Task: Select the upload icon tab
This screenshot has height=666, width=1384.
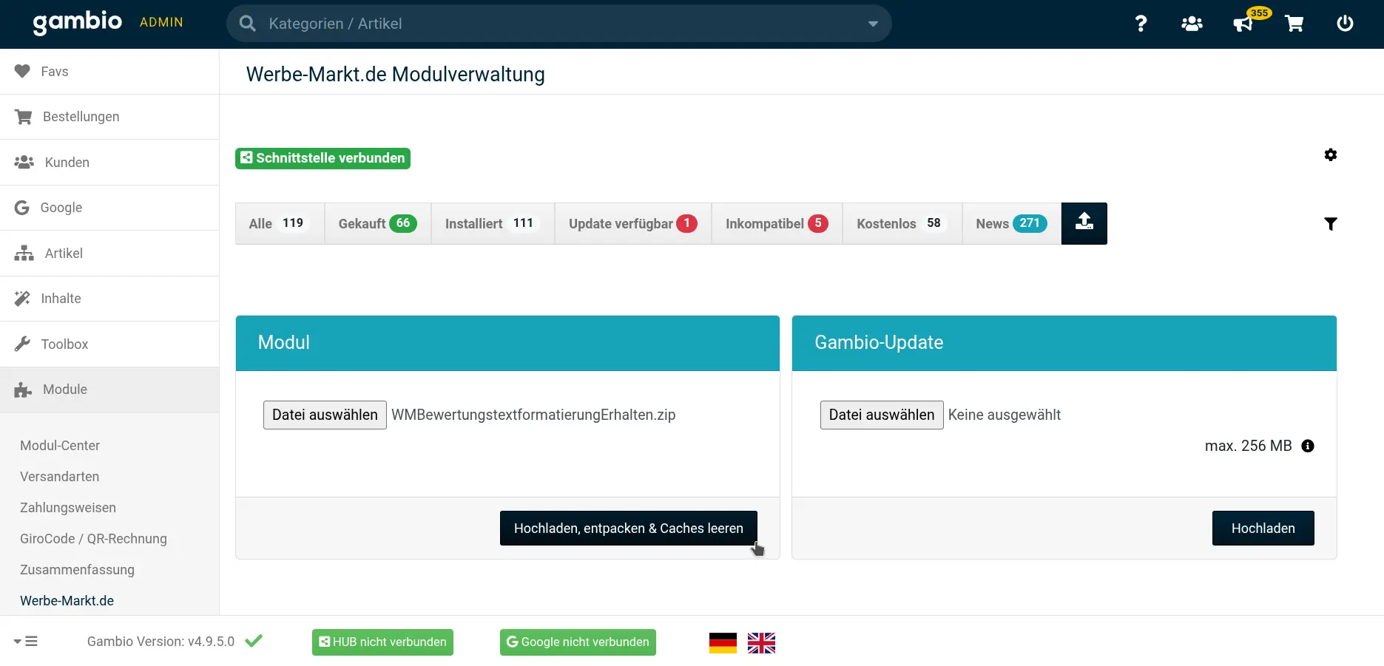Action: (1084, 223)
